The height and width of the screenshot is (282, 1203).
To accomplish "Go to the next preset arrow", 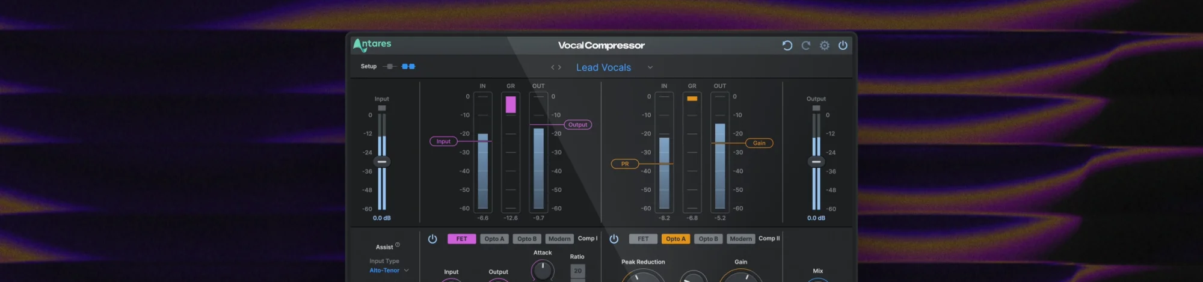I will [x=560, y=67].
